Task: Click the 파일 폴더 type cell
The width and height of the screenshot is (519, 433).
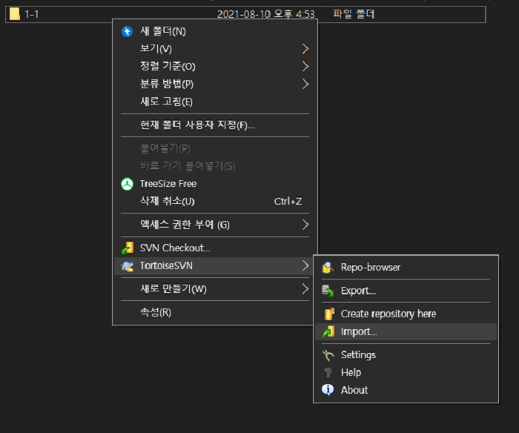Action: (x=354, y=14)
